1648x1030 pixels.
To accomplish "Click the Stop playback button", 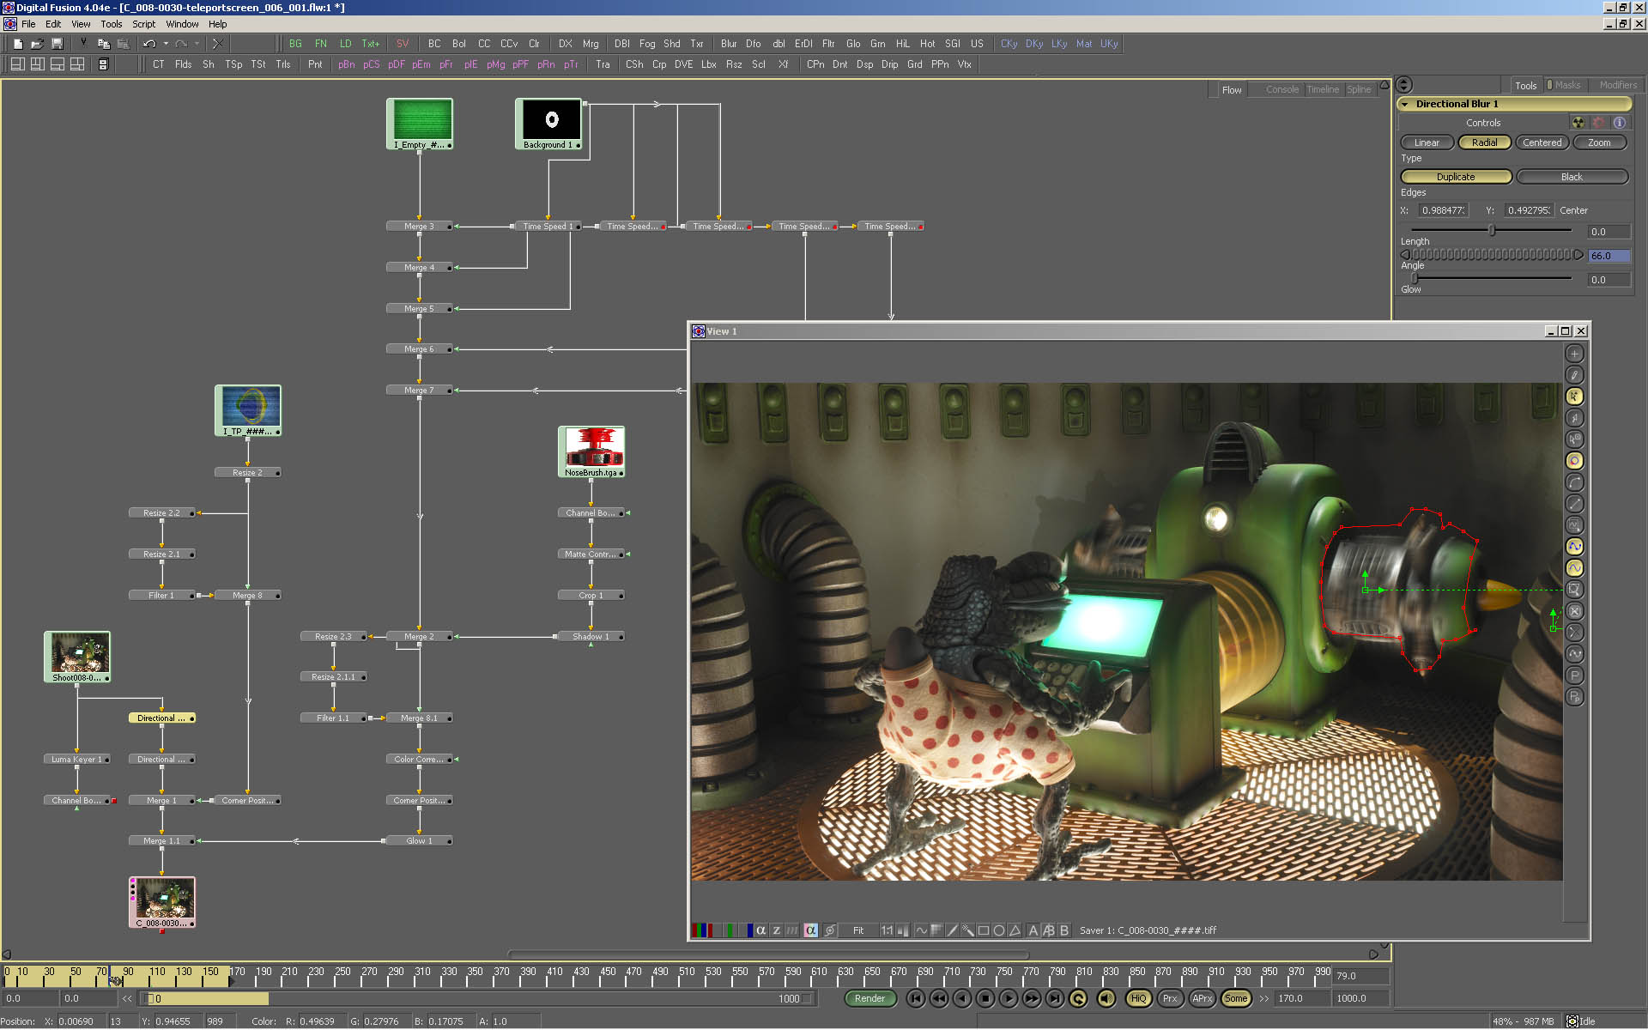I will pyautogui.click(x=985, y=998).
